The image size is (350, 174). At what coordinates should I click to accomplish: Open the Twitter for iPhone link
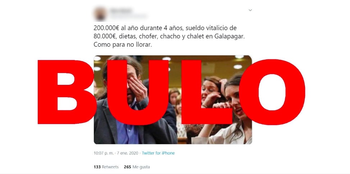(158, 153)
